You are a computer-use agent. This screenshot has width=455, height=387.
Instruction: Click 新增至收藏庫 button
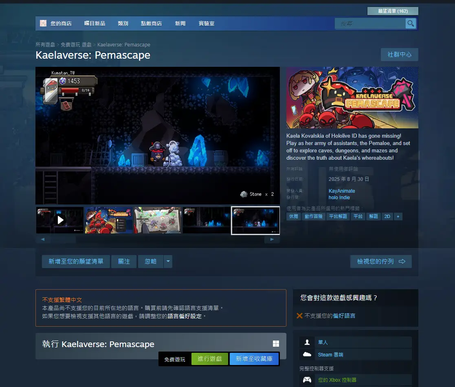pos(254,359)
